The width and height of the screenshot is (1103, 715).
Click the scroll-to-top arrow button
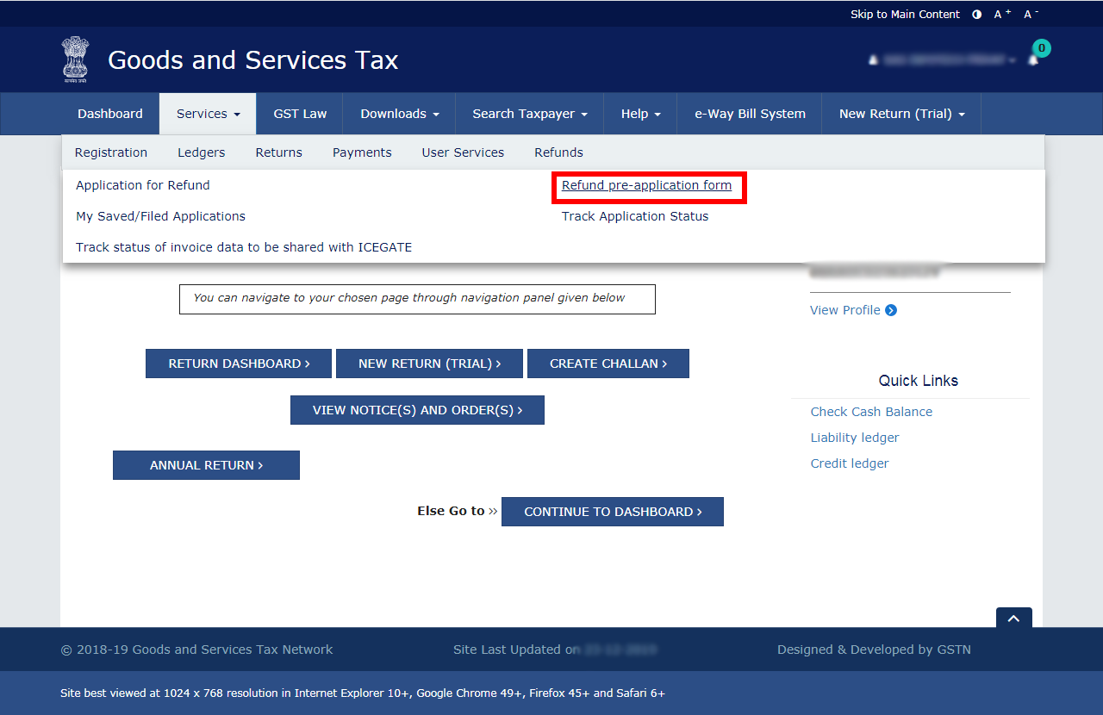coord(1013,619)
